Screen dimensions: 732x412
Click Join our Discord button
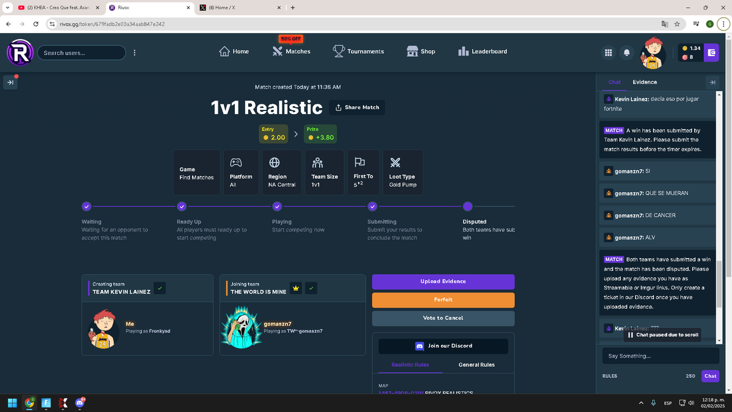[443, 346]
